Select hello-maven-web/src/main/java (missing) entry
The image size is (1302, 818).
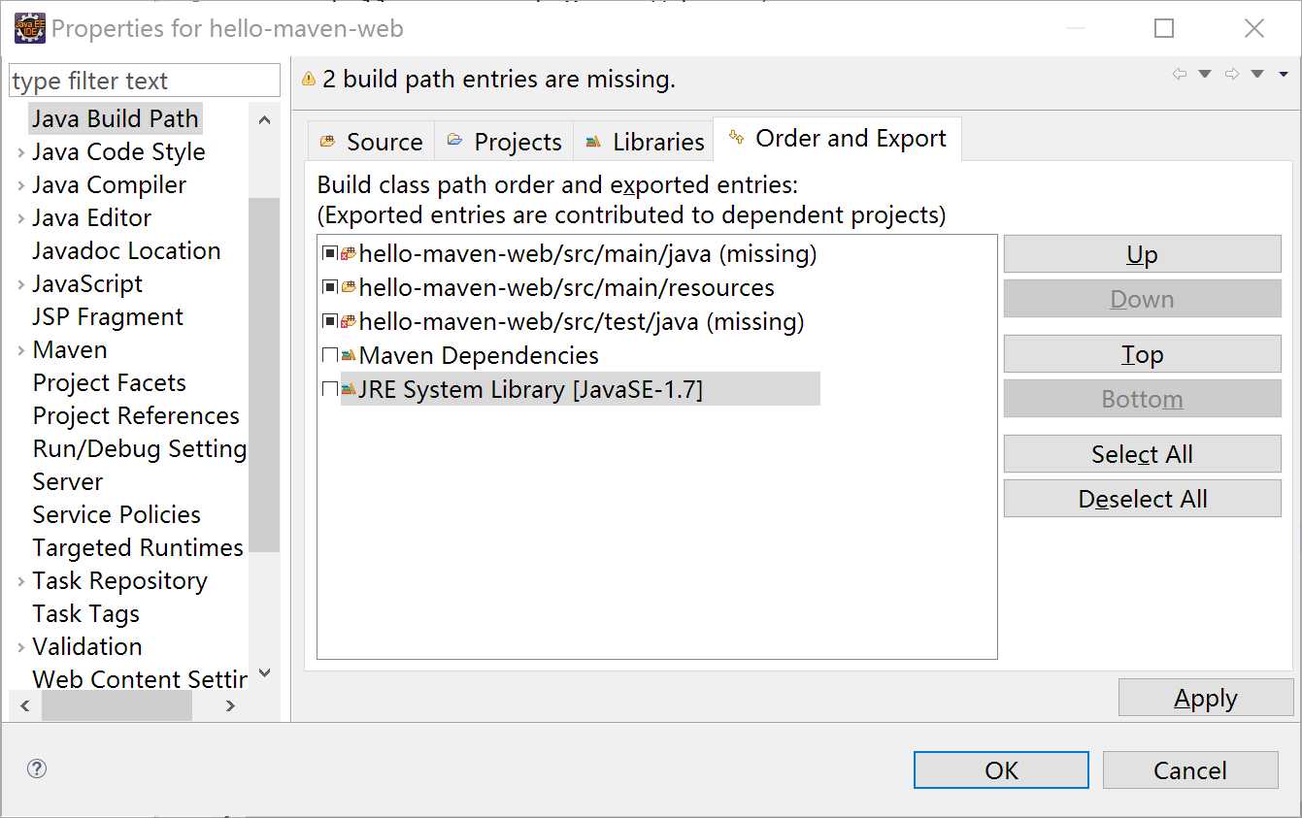pos(587,255)
